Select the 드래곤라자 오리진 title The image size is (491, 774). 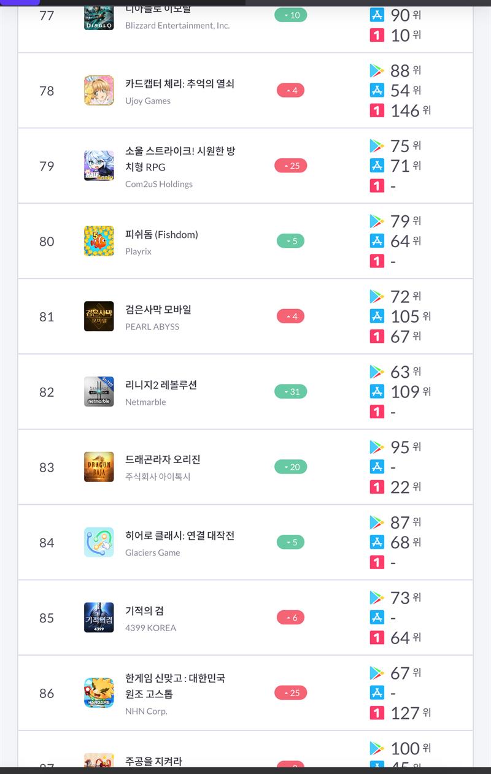point(163,460)
